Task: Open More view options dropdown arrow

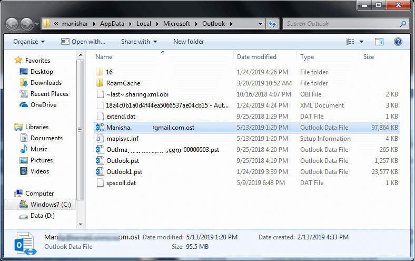Action: pyautogui.click(x=361, y=42)
